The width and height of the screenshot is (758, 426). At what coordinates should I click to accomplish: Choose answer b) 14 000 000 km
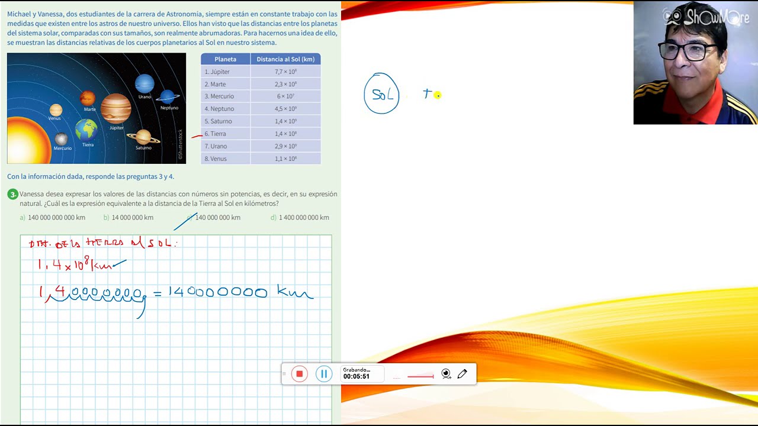coord(129,217)
